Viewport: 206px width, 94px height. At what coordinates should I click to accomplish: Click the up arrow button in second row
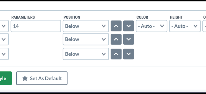(x=116, y=39)
